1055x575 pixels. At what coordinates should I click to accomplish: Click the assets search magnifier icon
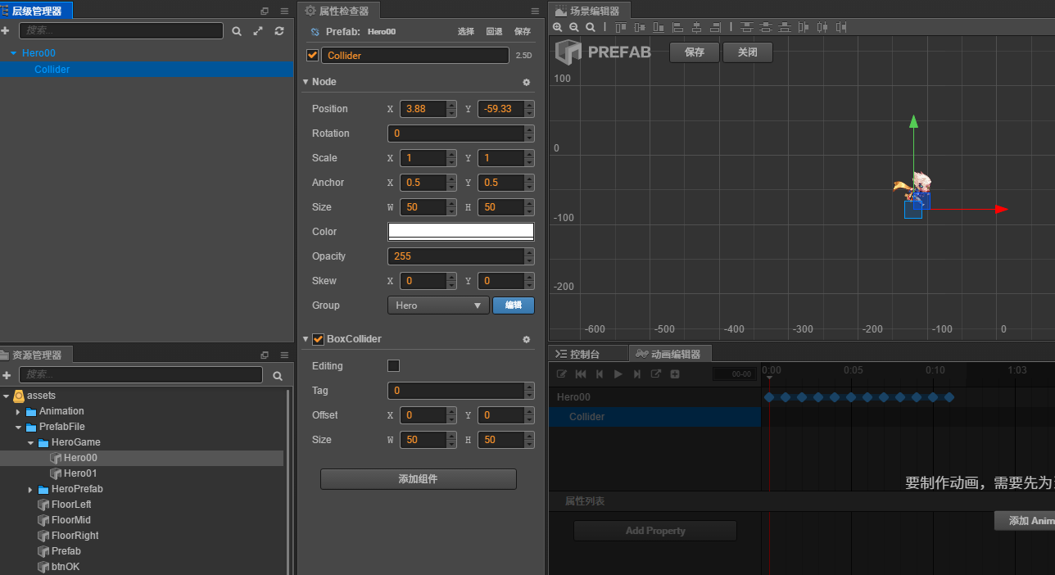(278, 375)
